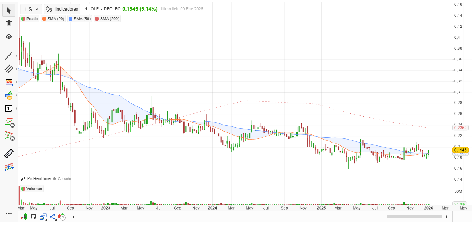Select the cursor pointer tool
Viewport: 473px width, 229px height.
point(9,10)
